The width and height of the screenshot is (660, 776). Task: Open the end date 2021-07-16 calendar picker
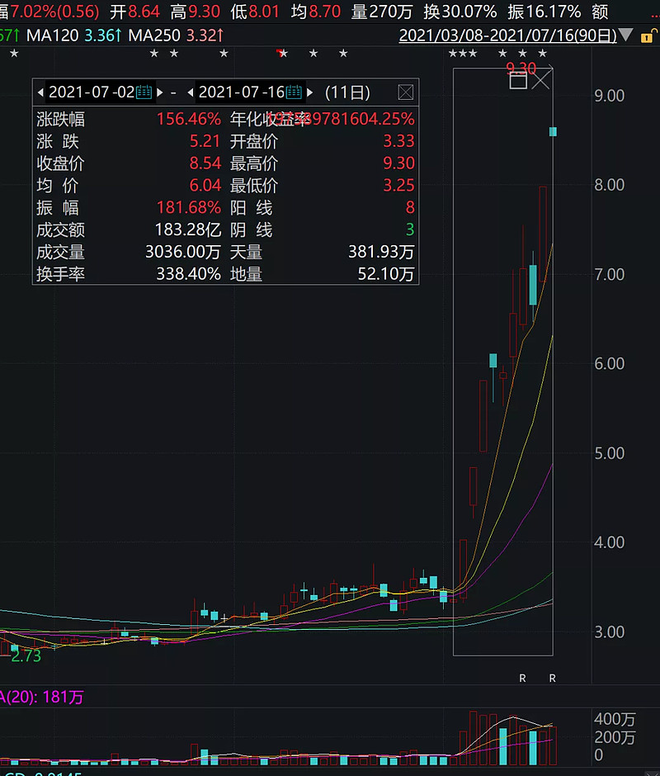[x=294, y=92]
